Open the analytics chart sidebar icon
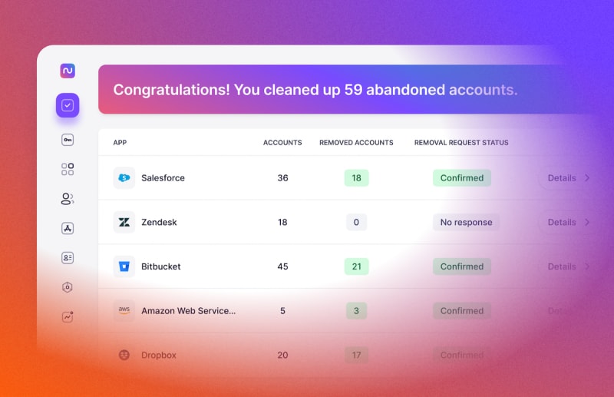Viewport: 614px width, 397px height. [68, 316]
